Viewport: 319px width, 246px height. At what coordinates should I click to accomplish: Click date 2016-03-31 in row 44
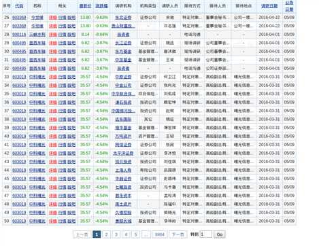coord(269,171)
